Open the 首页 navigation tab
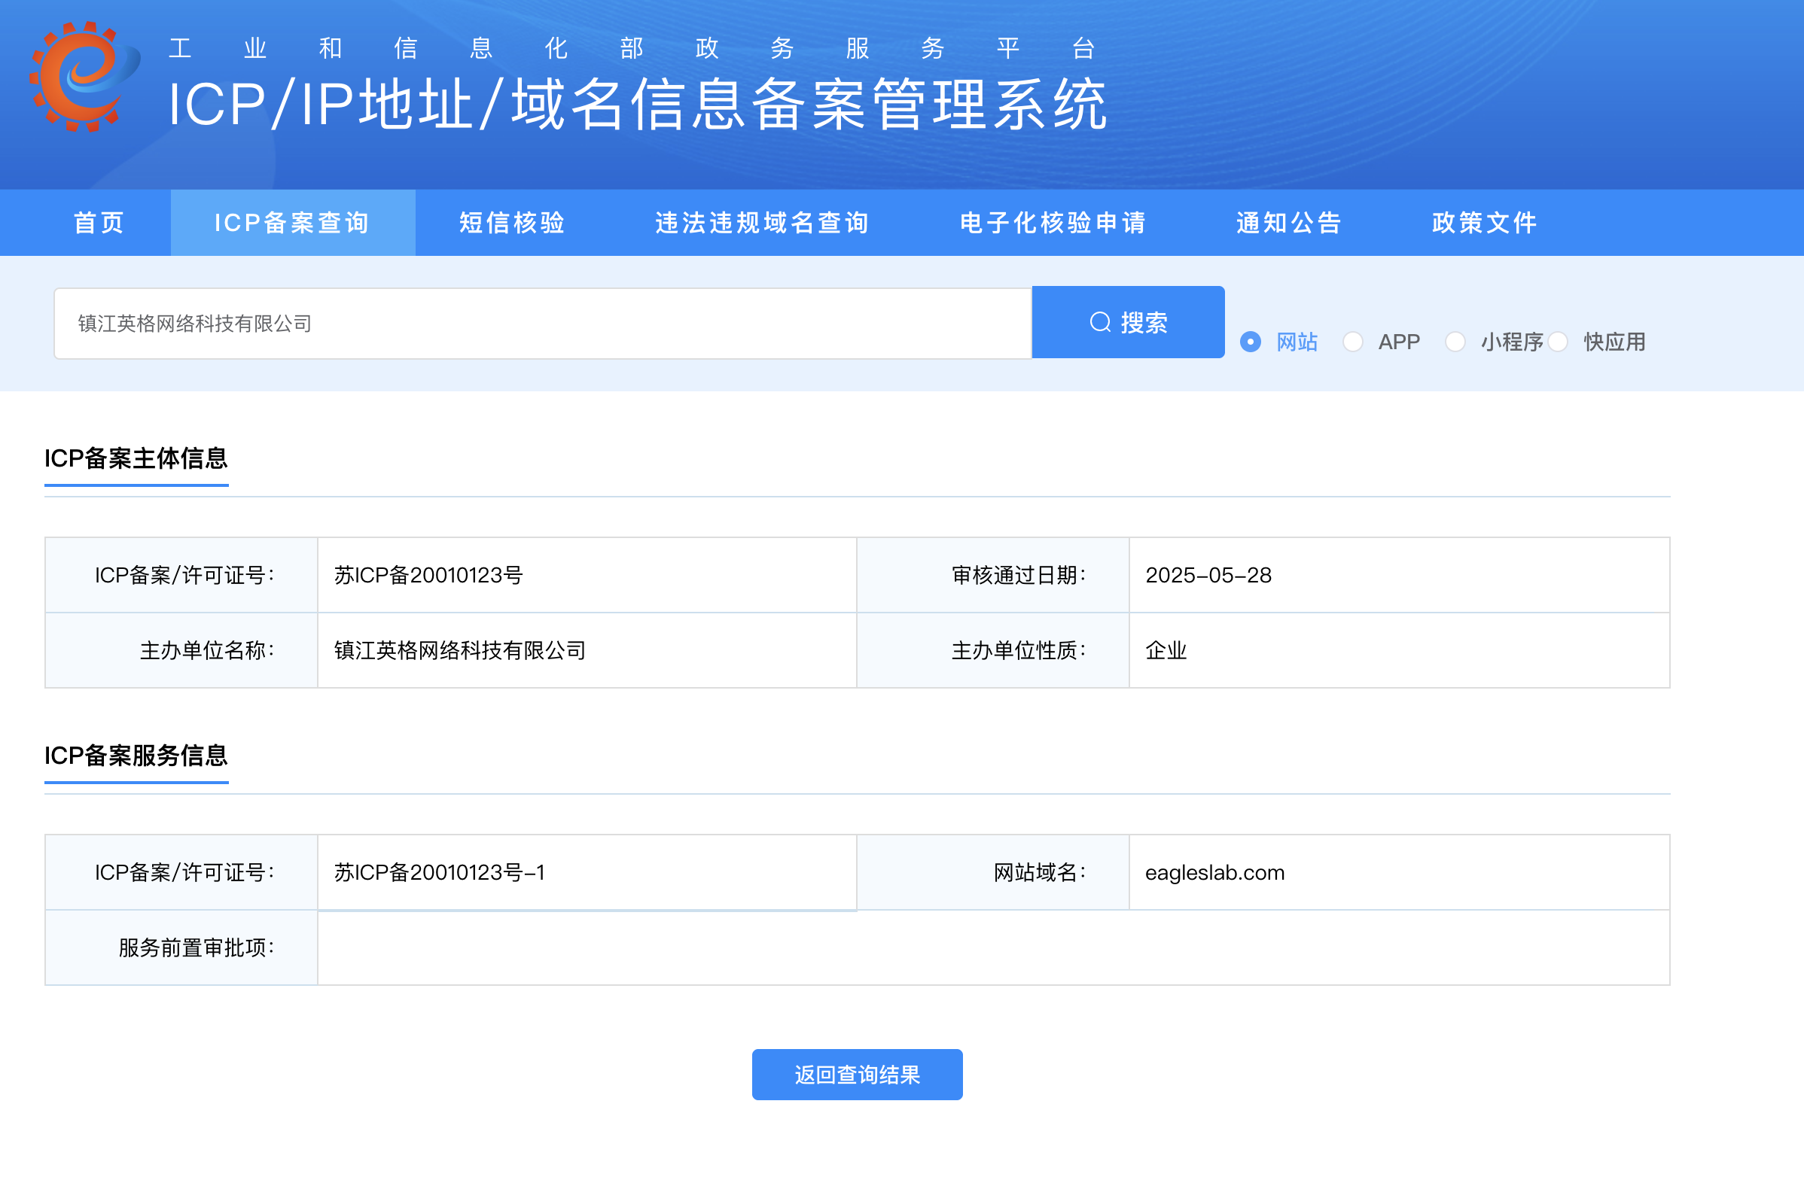Viewport: 1804px width, 1183px height. (x=99, y=223)
